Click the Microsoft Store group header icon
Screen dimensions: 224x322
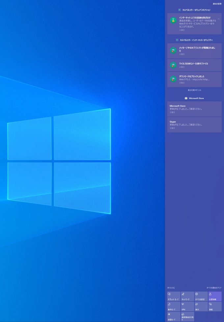(x=186, y=98)
